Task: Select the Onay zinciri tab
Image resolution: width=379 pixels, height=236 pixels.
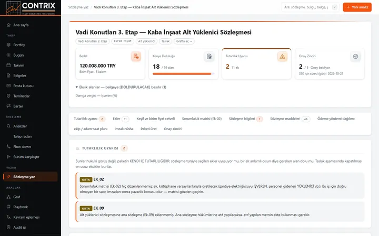Action: 173,129
